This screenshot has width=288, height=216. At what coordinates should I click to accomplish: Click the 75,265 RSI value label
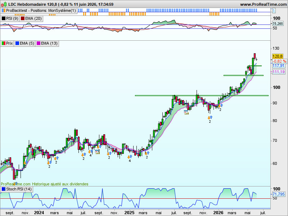pyautogui.click(x=278, y=23)
